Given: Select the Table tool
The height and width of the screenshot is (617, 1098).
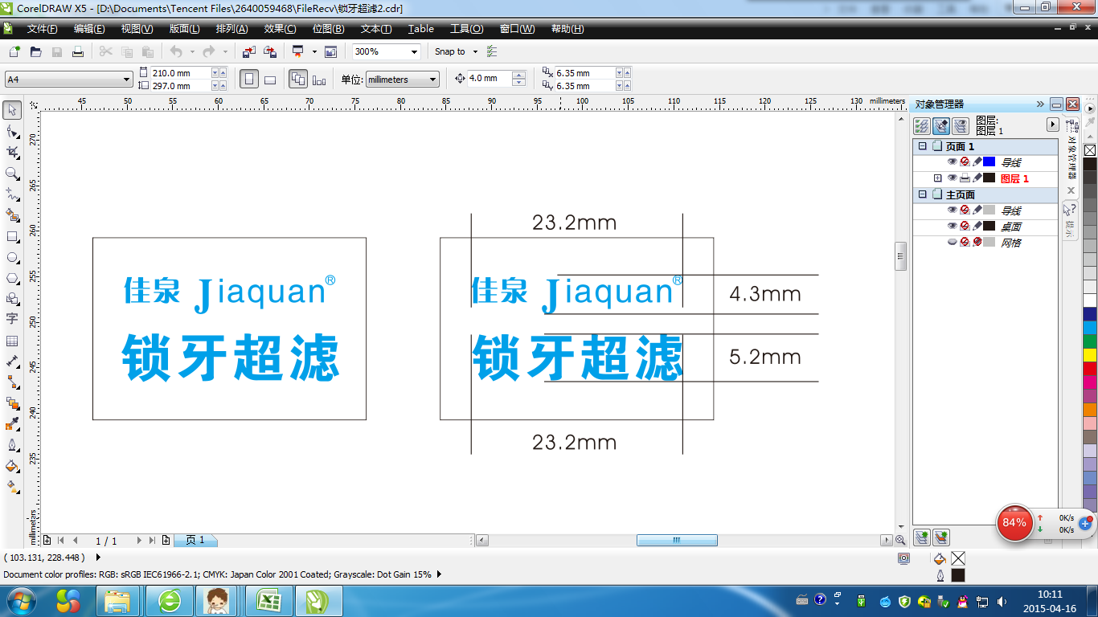Looking at the screenshot, I should (12, 341).
